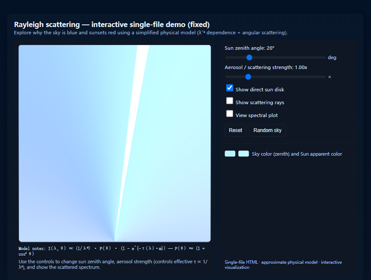Click the second swatch for Sun apparent color
The height and width of the screenshot is (280, 371).
[x=243, y=154]
